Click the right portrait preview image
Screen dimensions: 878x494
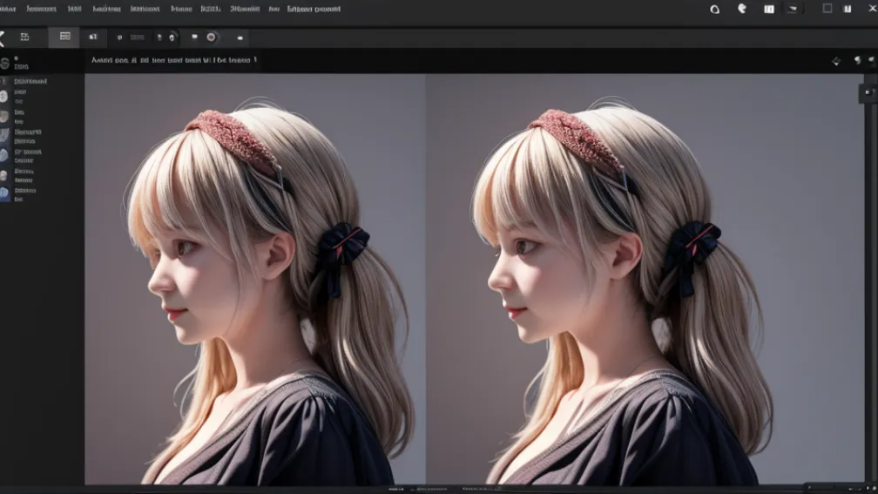pyautogui.click(x=645, y=279)
